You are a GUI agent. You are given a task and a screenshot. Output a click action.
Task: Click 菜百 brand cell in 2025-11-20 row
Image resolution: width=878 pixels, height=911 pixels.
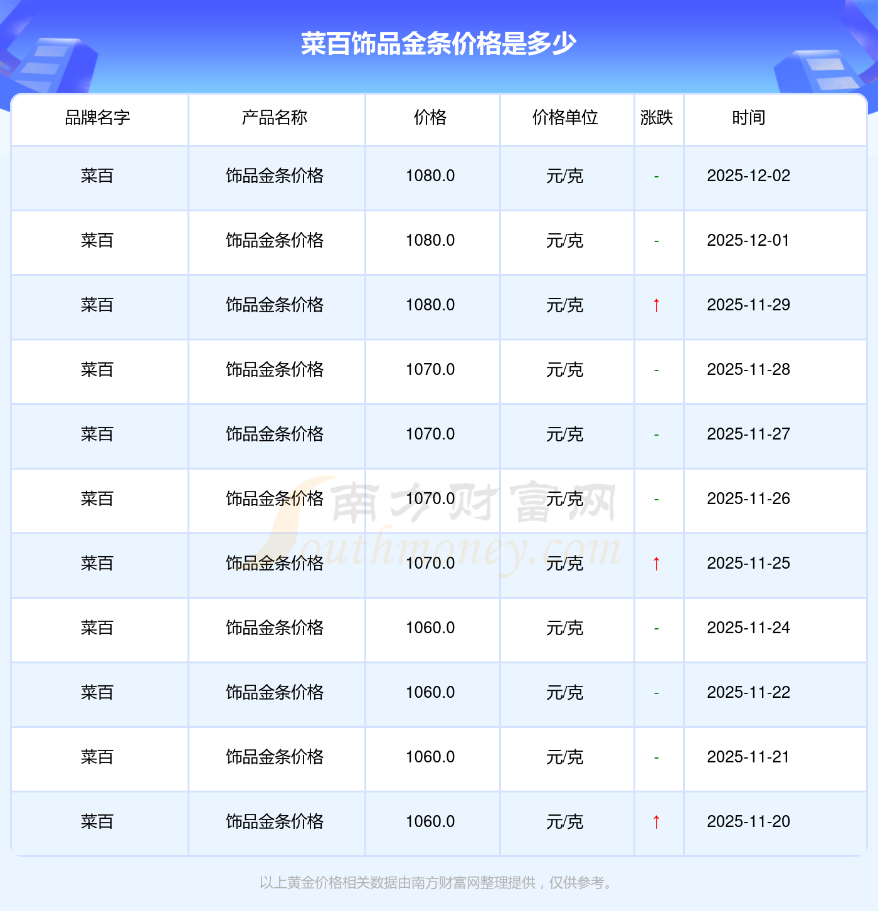tap(97, 822)
